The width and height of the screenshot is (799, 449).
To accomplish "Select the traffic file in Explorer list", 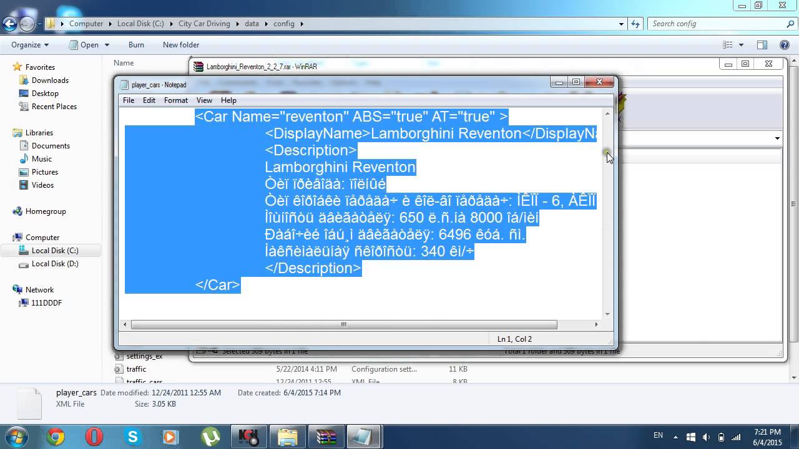I will pos(136,369).
